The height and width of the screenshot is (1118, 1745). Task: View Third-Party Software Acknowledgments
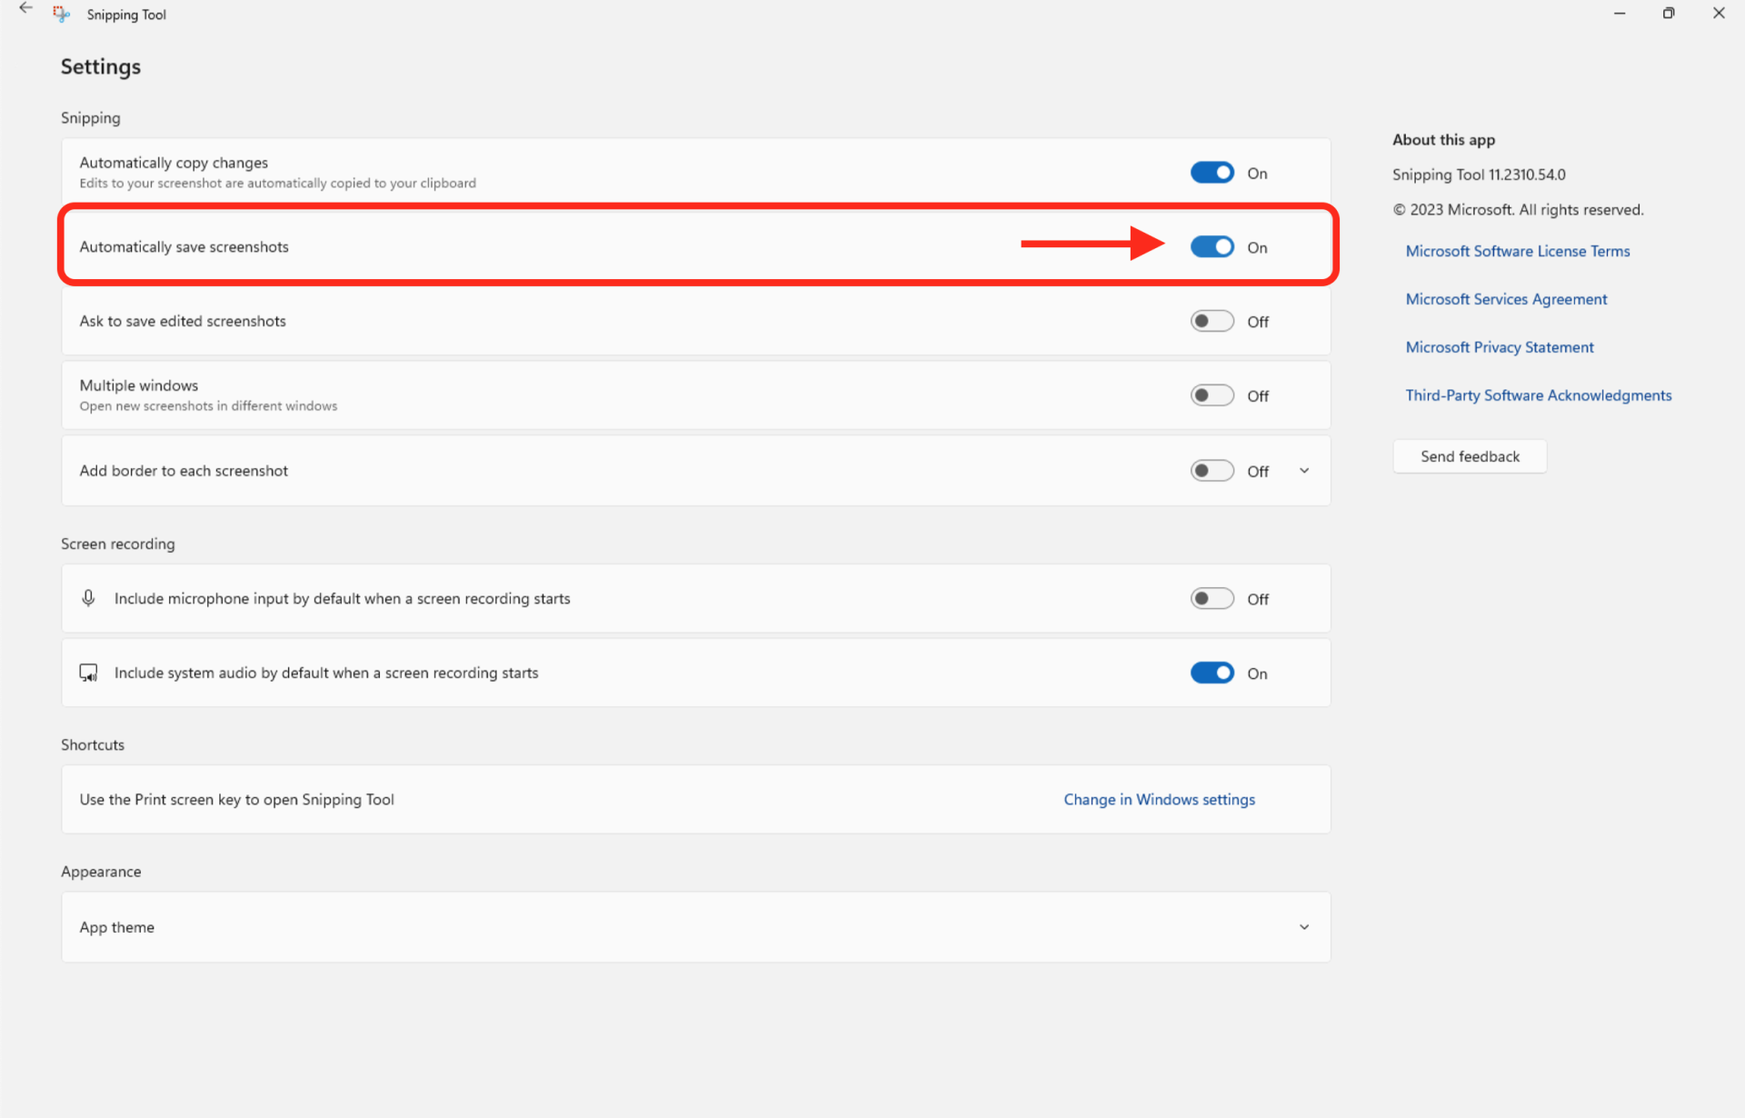coord(1538,394)
